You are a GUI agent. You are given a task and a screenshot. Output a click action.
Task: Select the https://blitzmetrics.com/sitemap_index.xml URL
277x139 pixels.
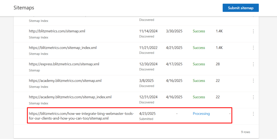(x=63, y=48)
